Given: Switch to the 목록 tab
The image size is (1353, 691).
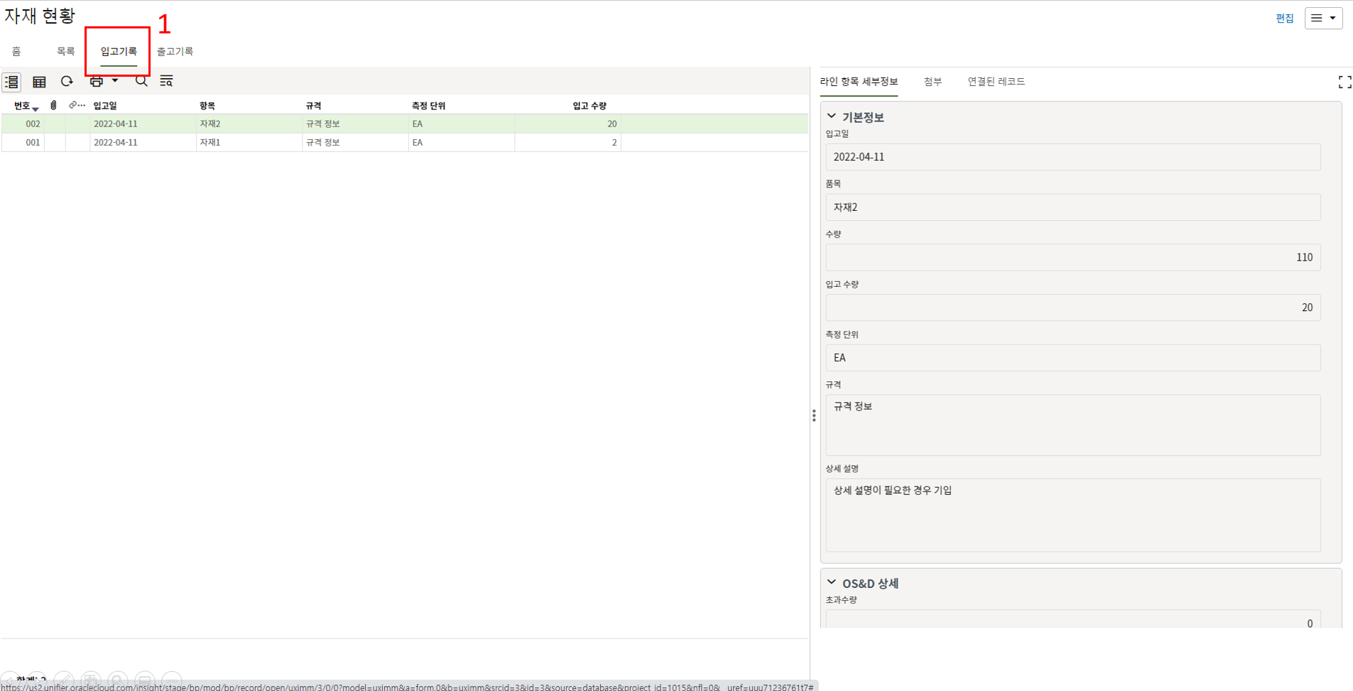Looking at the screenshot, I should pyautogui.click(x=65, y=51).
